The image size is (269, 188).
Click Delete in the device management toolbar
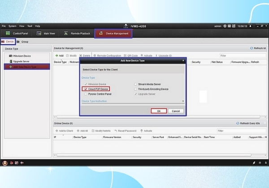click(x=85, y=56)
